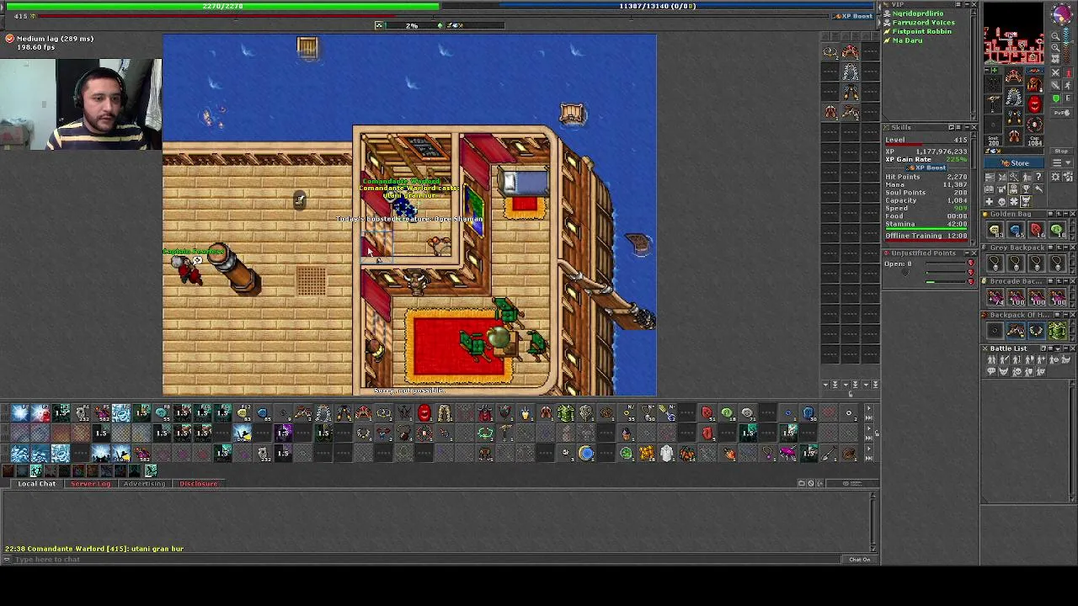The image size is (1078, 606).
Task: Select VIP entry Ma Daru
Action: pos(907,40)
